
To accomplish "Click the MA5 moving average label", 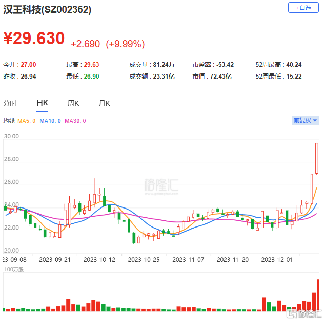I will point(26,121).
